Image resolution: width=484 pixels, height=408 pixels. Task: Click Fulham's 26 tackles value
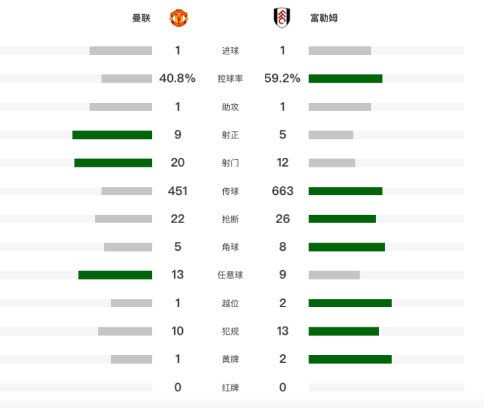point(282,219)
